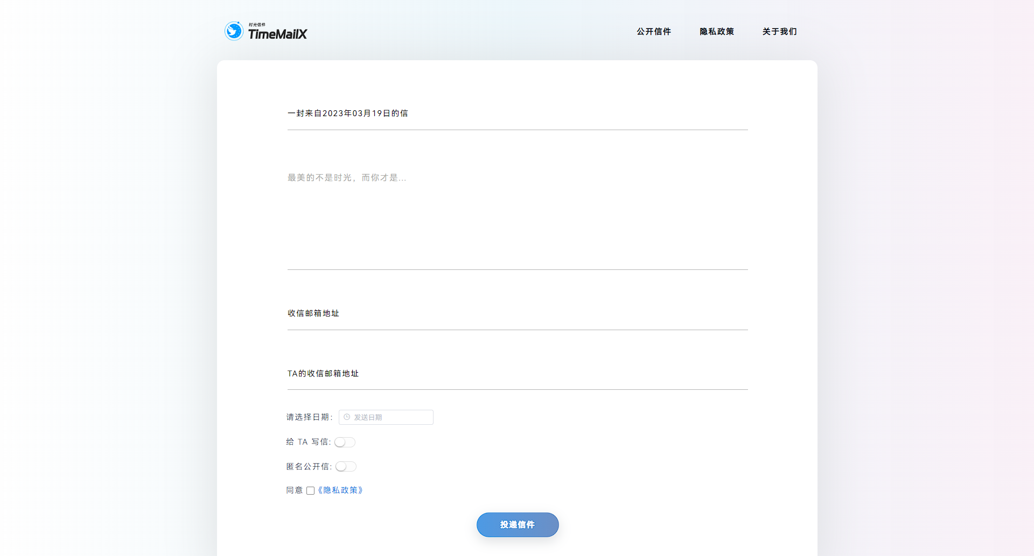Check the 同意 privacy policy checkbox
This screenshot has width=1034, height=556.
310,490
